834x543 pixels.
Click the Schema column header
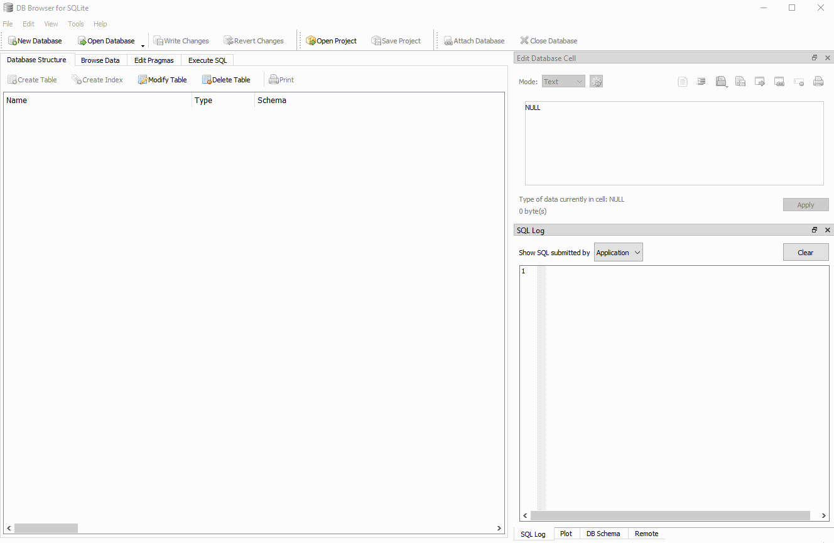(379, 101)
